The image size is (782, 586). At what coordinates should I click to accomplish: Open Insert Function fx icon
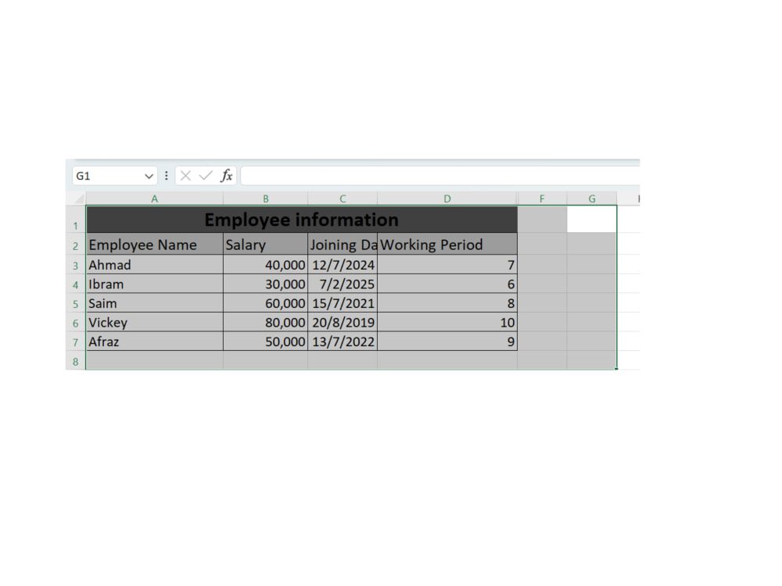pyautogui.click(x=227, y=175)
